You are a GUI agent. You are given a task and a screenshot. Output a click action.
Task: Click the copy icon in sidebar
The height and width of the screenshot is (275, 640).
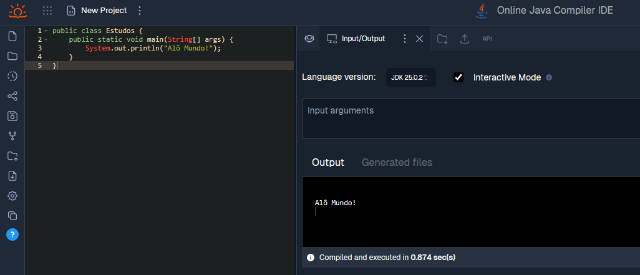12,216
